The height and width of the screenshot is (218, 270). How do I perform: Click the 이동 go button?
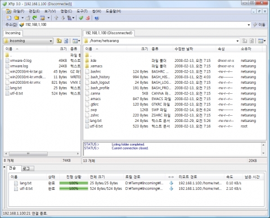(x=259, y=25)
